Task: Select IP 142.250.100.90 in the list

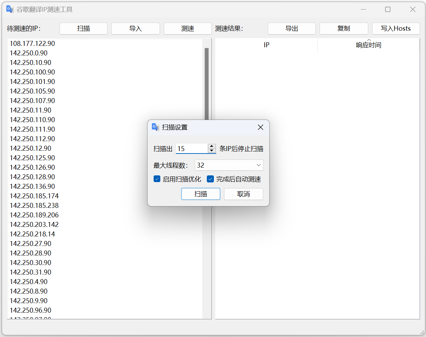Action: tap(32, 72)
